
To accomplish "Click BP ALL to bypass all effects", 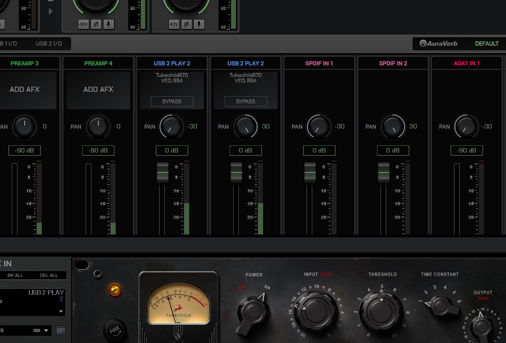I will pyautogui.click(x=15, y=275).
